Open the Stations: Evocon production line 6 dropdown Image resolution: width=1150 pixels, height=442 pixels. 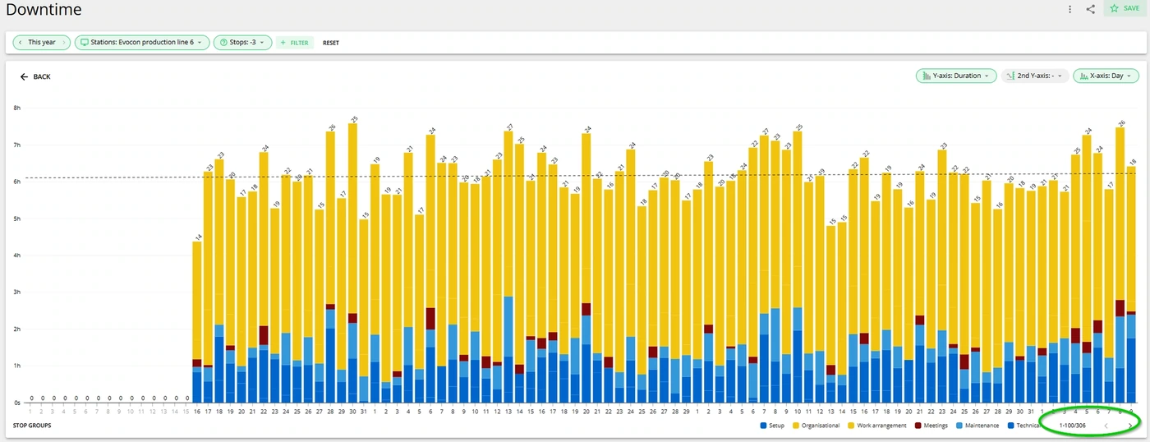coord(141,42)
